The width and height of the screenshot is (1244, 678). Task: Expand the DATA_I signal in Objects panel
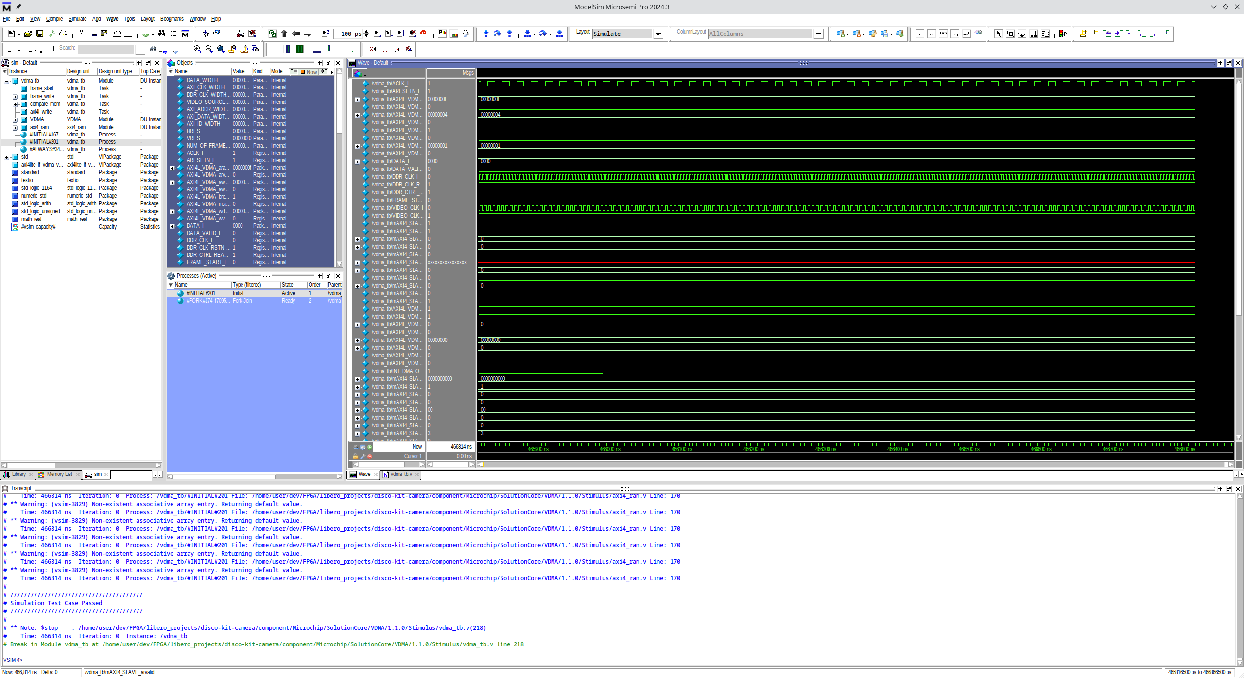172,226
